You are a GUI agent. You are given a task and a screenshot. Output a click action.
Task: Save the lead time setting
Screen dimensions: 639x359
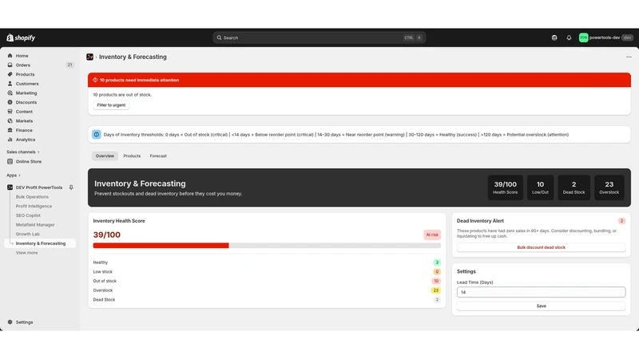pos(542,306)
